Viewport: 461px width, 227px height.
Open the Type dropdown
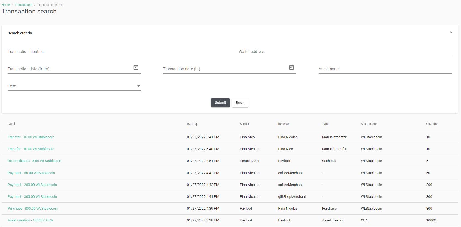[x=74, y=86]
